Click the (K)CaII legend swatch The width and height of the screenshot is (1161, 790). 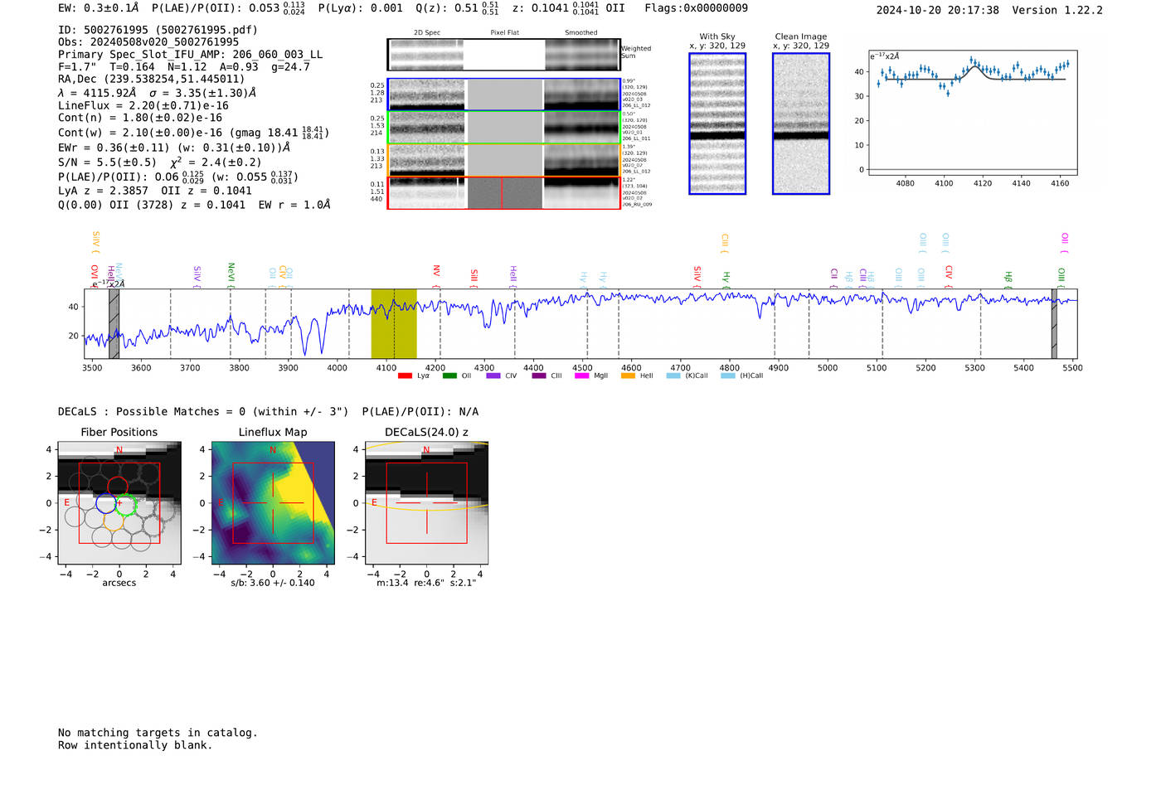tap(673, 376)
